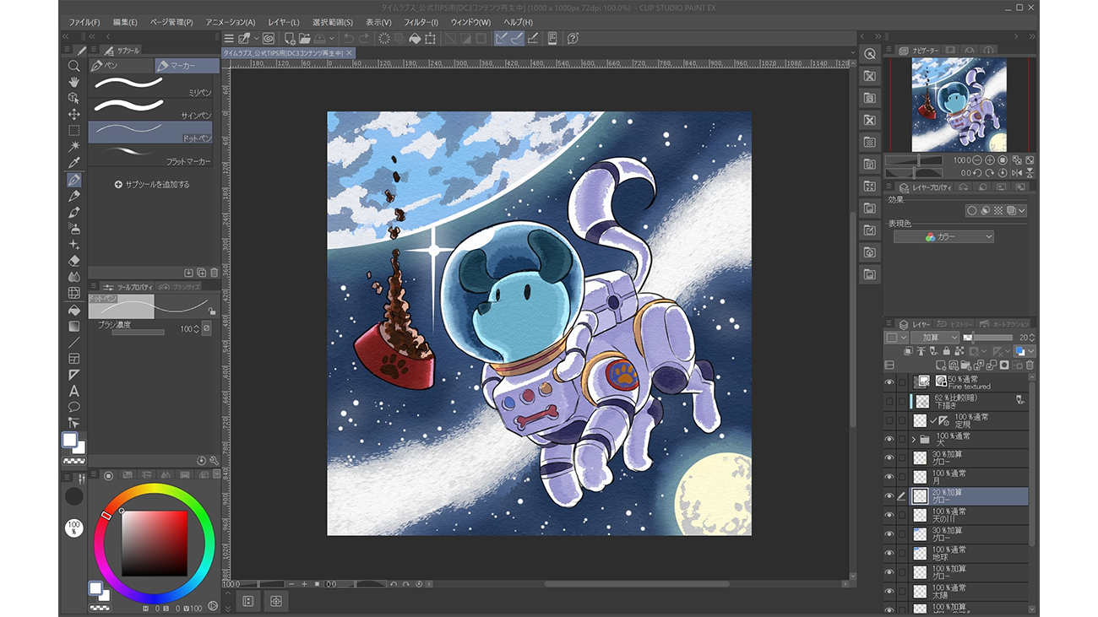Hide the 天の川 layer
This screenshot has height=617, width=1098.
pos(889,515)
